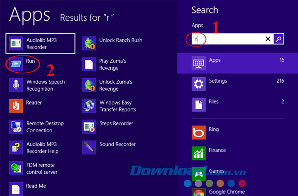Open the Reader app icon

(x=16, y=106)
